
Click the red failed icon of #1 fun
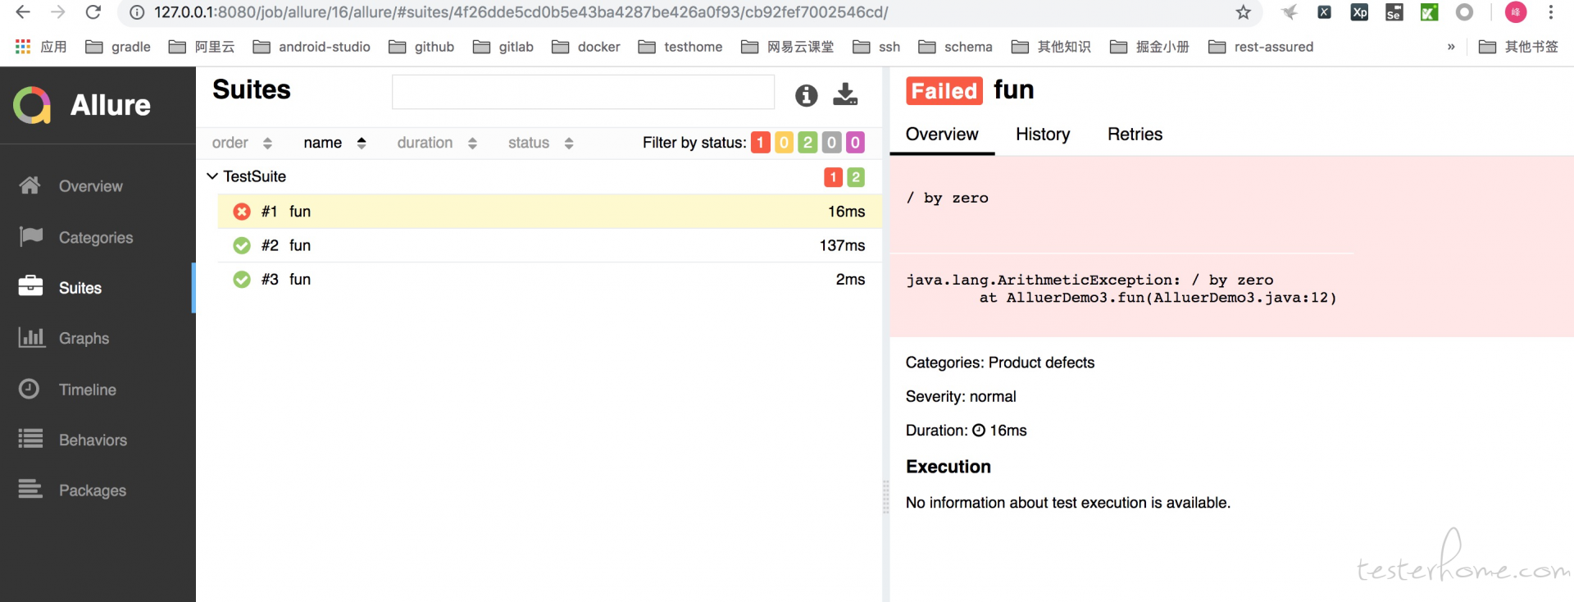242,212
